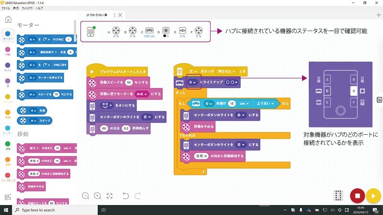The height and width of the screenshot is (215, 383).
Task: Open the 赤 color dropdown
Action: coord(241,115)
